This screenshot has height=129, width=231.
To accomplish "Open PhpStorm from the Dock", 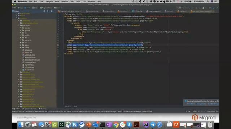I will click(x=146, y=125).
